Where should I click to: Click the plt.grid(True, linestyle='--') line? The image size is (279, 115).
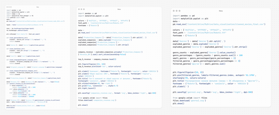(98, 86)
